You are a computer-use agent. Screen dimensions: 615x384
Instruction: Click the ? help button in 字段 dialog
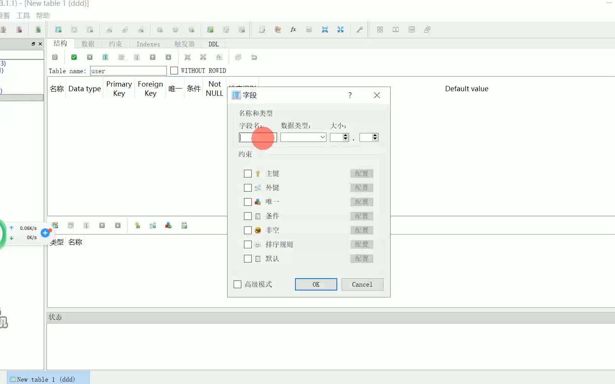point(350,95)
